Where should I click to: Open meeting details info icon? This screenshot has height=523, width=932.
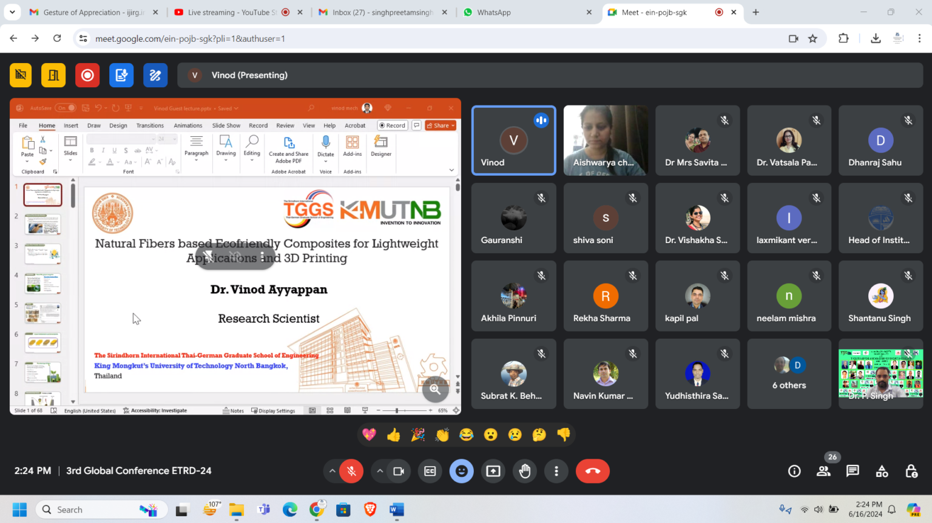[x=794, y=471]
